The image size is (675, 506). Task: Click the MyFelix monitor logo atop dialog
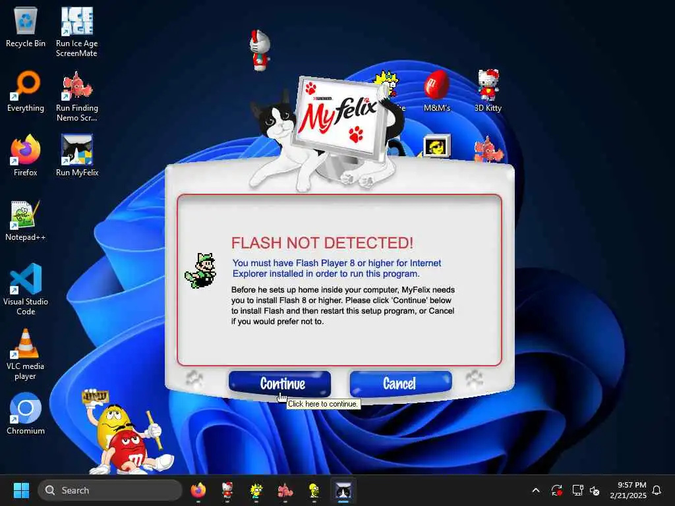click(339, 119)
